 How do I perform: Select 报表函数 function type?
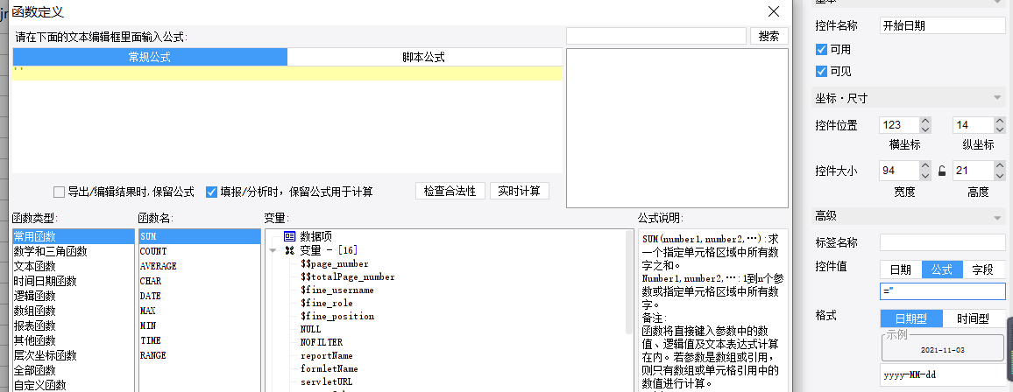coord(74,325)
